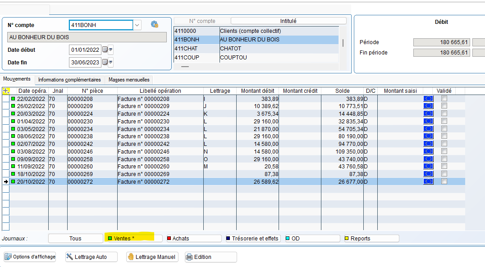Select the 411CHAT CHATOT account row
Image resolution: width=485 pixels, height=267 pixels.
pos(256,49)
